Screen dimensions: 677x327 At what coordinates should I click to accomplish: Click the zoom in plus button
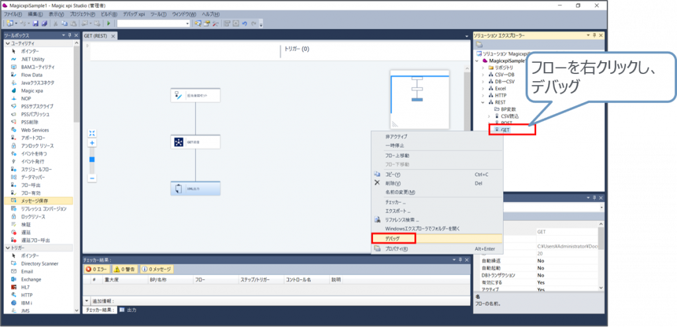tap(92, 143)
